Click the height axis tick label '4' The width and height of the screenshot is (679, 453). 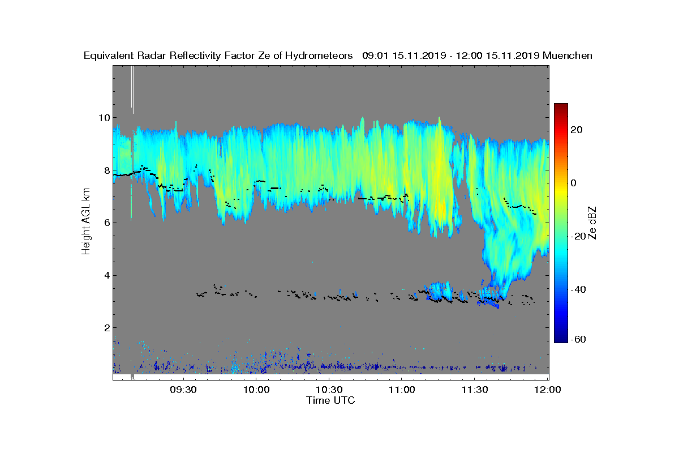[106, 275]
